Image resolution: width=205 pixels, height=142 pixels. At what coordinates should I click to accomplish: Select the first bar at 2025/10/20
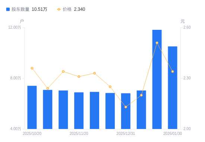[32, 107]
